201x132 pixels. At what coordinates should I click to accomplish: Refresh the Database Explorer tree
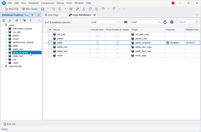4,20
